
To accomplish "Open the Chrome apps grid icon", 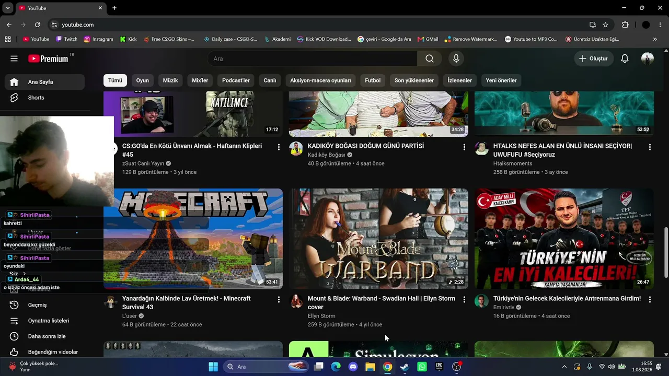I will (8, 39).
